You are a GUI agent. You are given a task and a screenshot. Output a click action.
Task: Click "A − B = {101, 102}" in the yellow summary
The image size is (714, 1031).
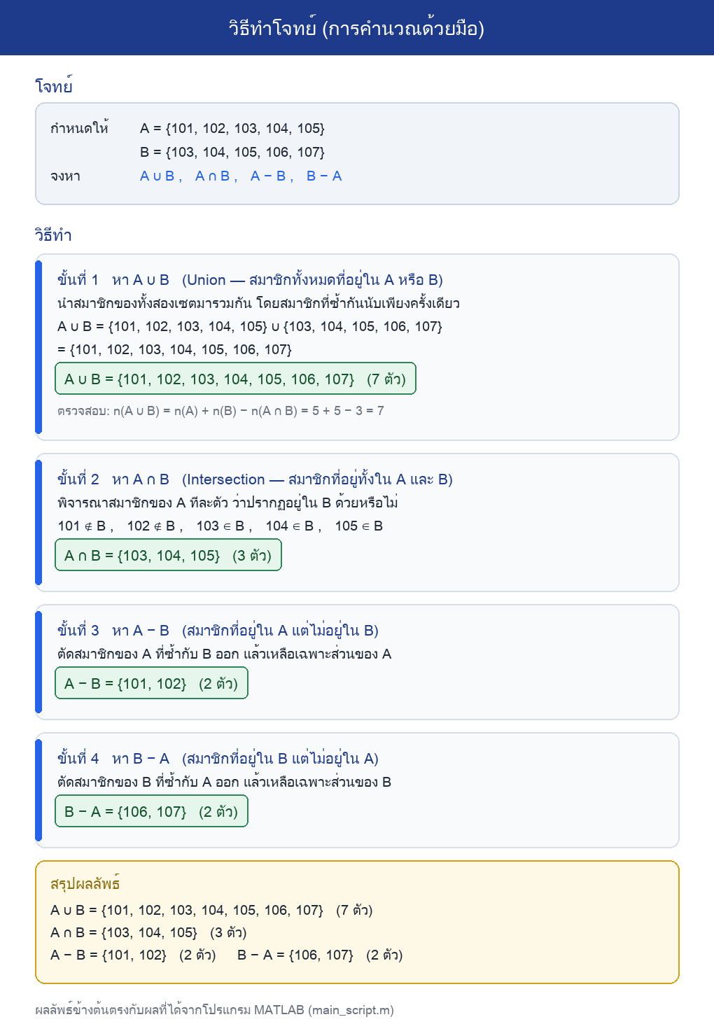coord(108,955)
